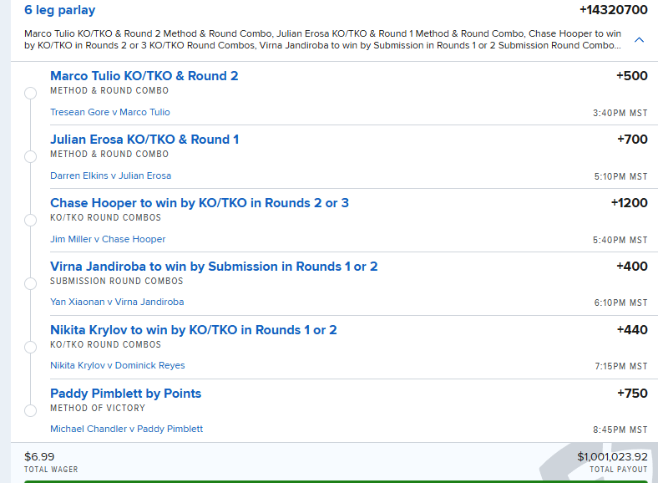
Task: Click the $6.99 total wager amount
Action: point(39,456)
